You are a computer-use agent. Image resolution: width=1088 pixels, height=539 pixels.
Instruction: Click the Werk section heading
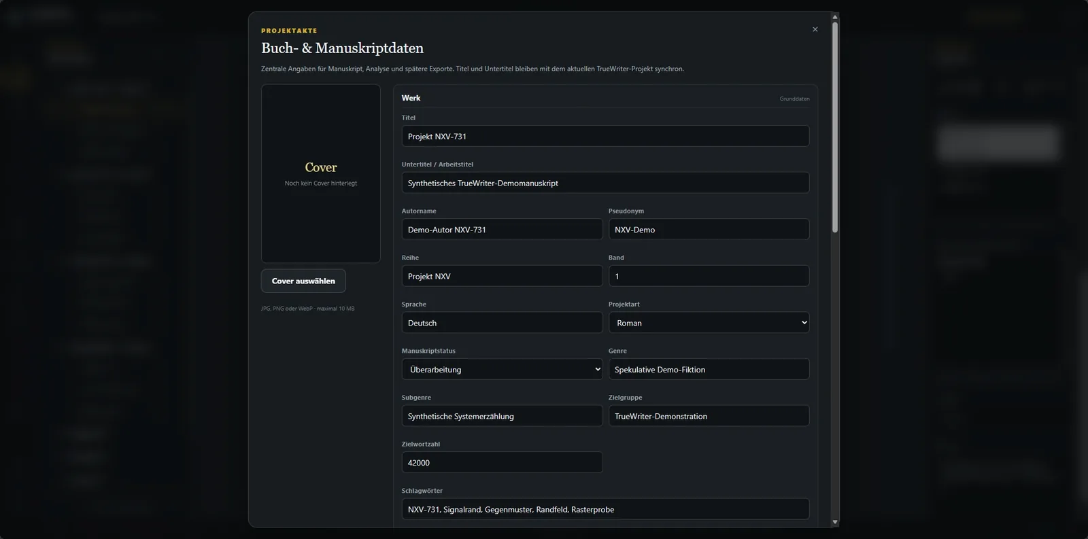[411, 98]
